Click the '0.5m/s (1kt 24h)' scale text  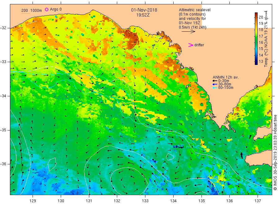click(x=193, y=27)
